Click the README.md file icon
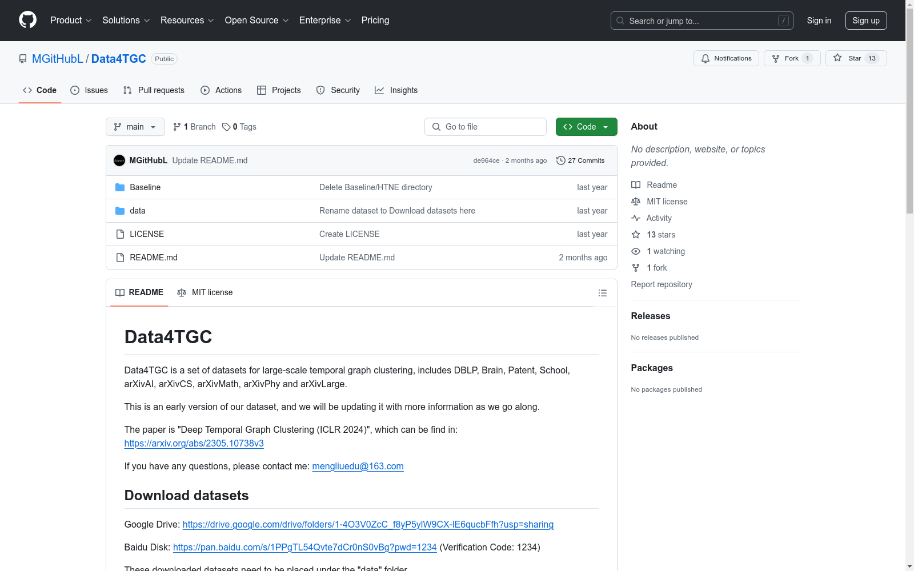 click(x=120, y=258)
